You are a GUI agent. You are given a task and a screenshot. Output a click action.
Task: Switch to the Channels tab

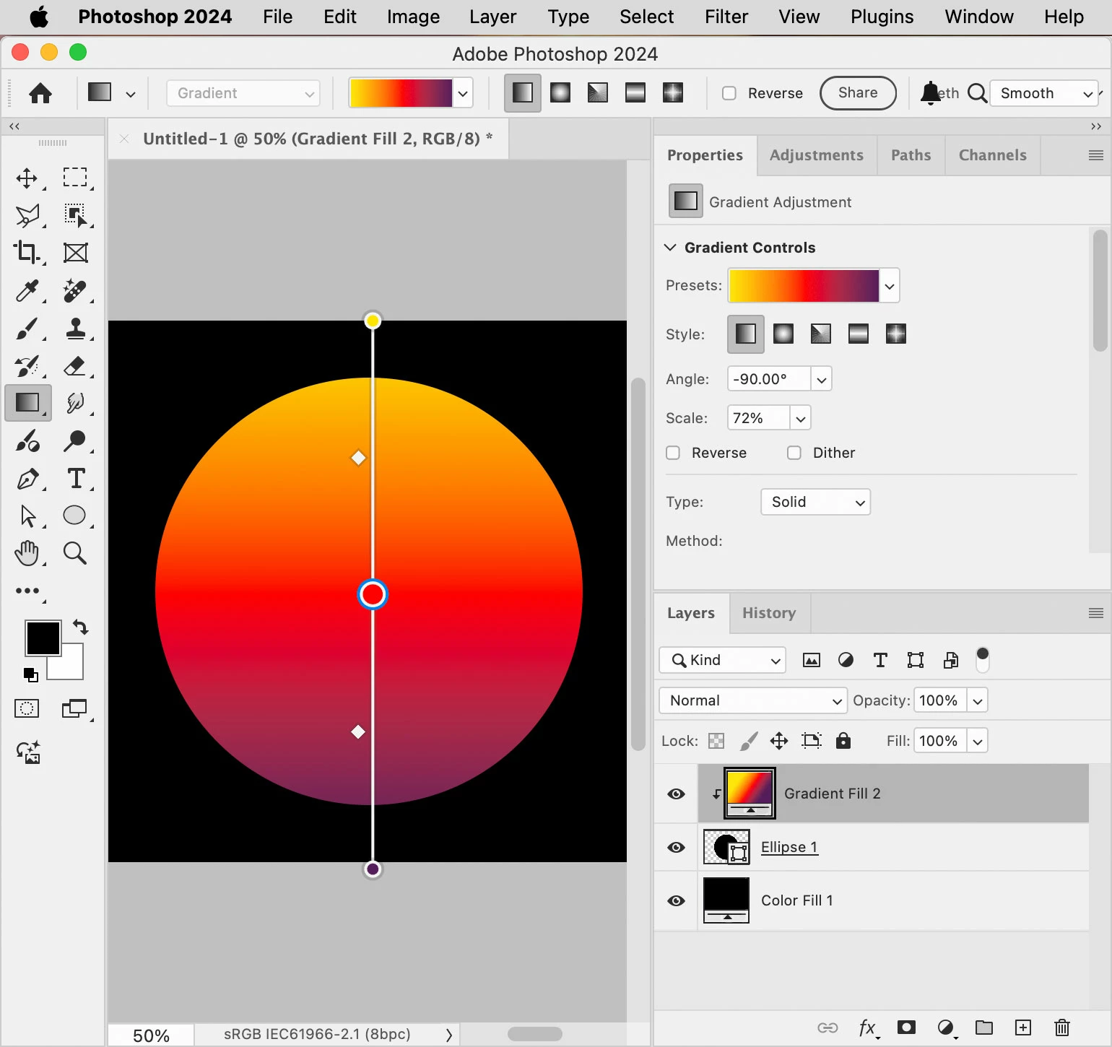[x=992, y=155]
